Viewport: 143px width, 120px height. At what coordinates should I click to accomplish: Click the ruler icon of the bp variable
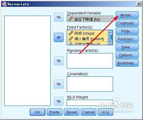(71, 19)
